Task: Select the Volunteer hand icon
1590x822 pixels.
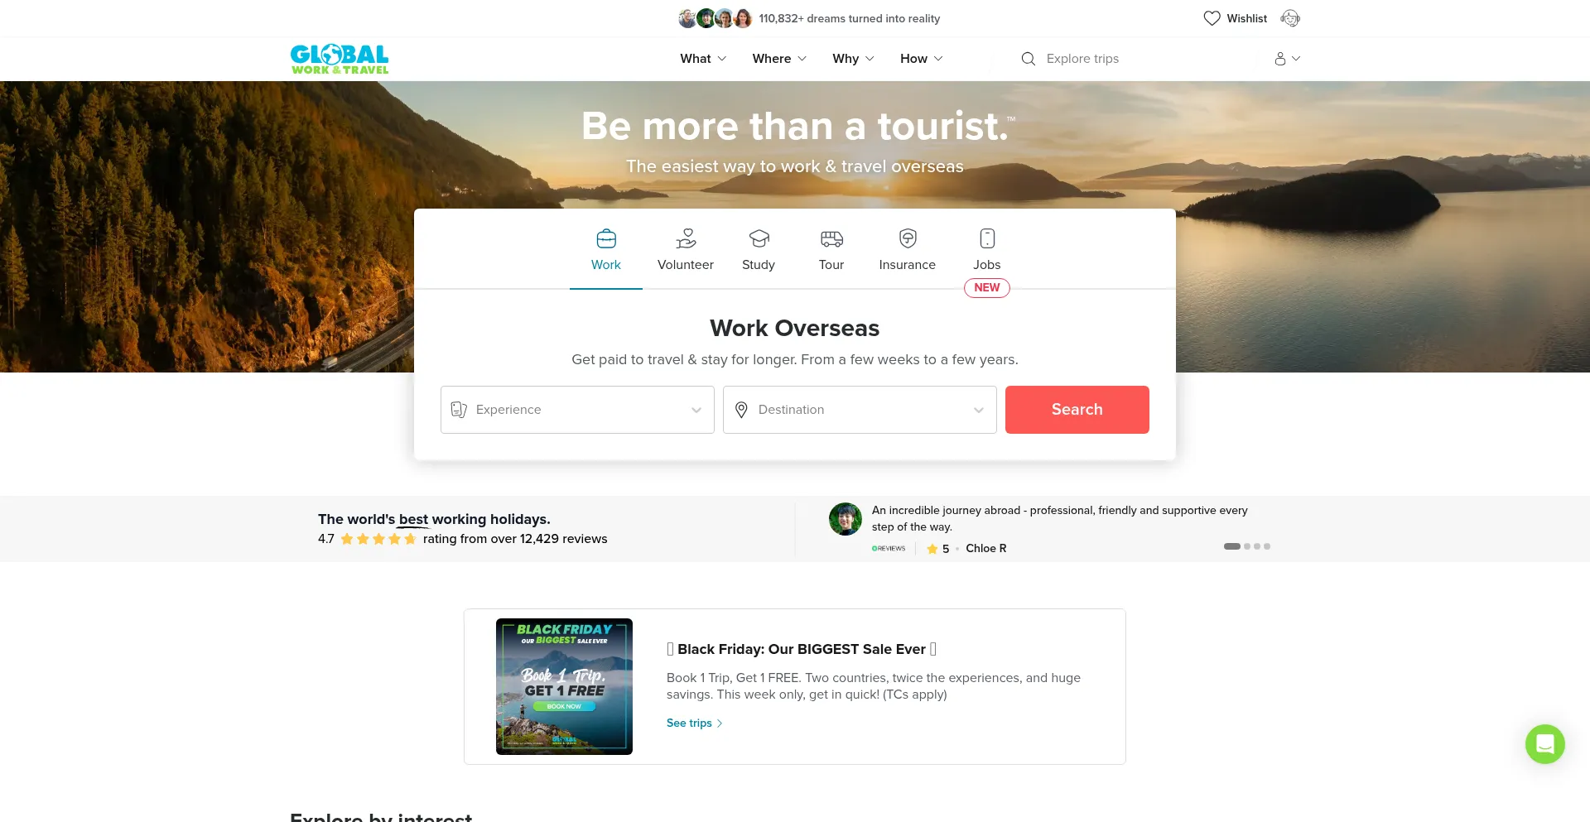Action: (686, 238)
